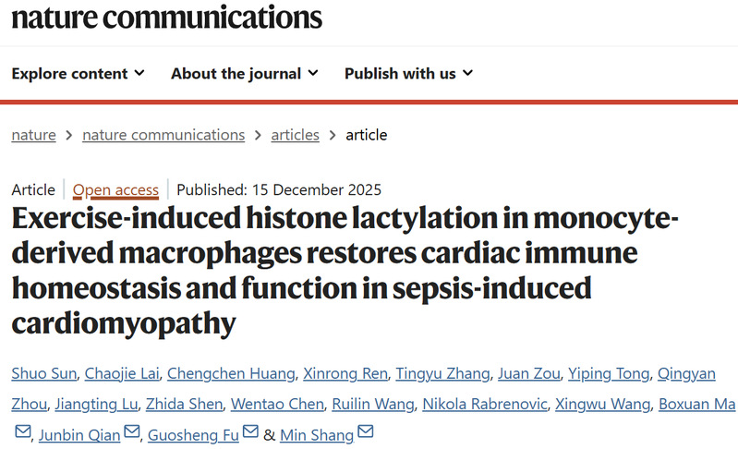Click the Open access link
Viewport: 738px width, 449px height.
tap(115, 190)
